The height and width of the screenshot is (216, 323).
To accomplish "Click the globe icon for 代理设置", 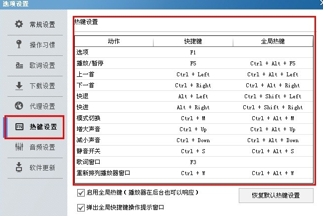I will [x=19, y=106].
